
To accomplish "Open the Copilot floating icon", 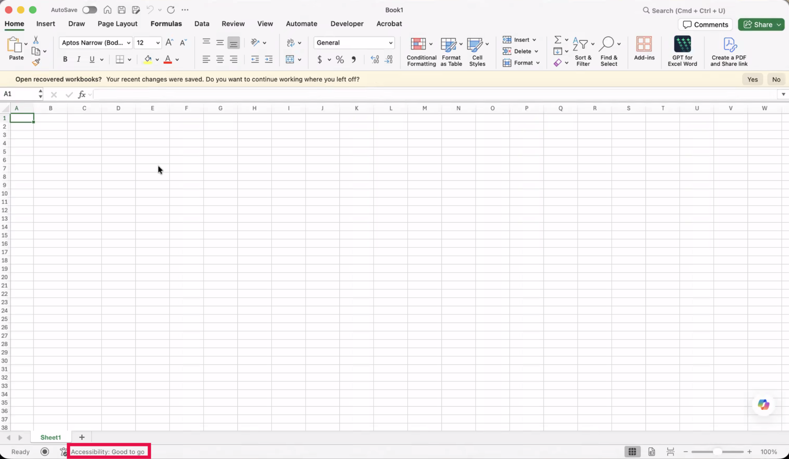I will point(763,404).
